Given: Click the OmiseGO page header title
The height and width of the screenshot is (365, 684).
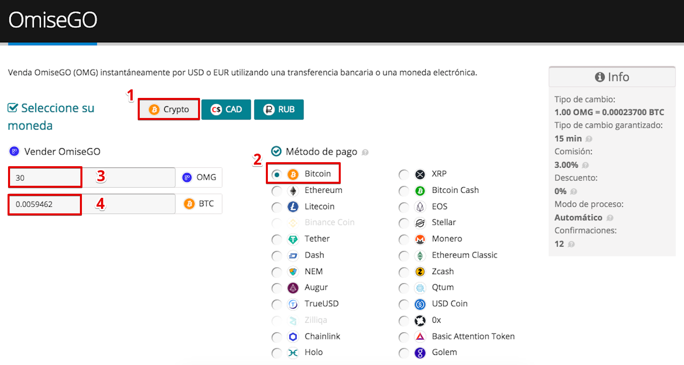Looking at the screenshot, I should [53, 20].
